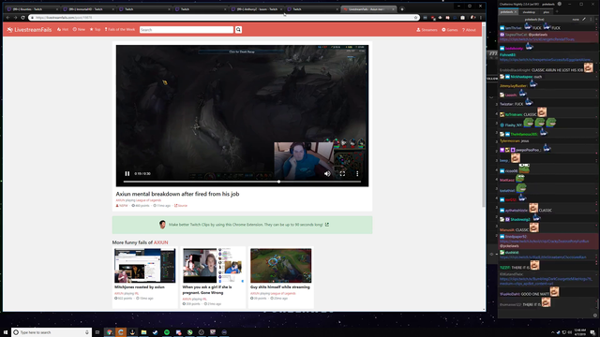Image resolution: width=600 pixels, height=337 pixels.
Task: Open the Games page
Action: click(x=450, y=30)
